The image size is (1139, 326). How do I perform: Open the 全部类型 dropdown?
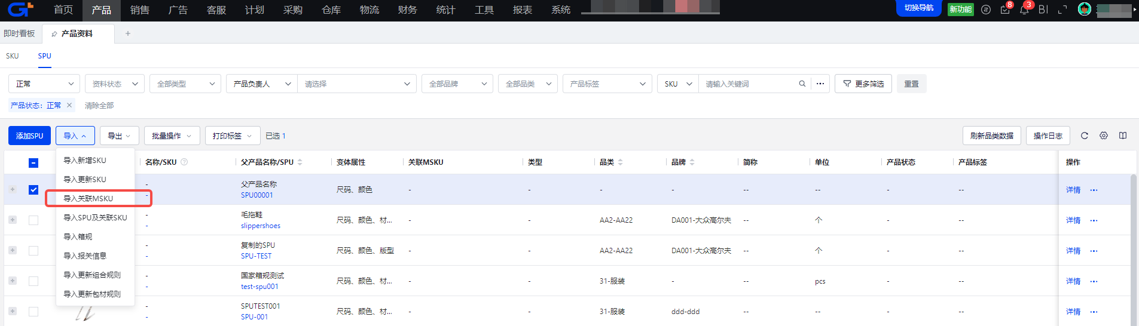coord(185,84)
